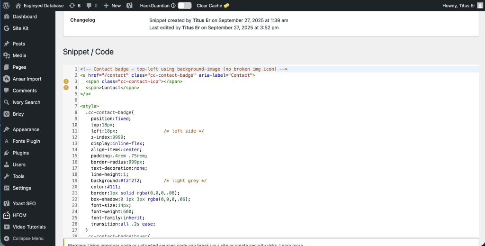Image resolution: width=485 pixels, height=246 pixels.
Task: Open Site Kit from the sidebar
Action: (20, 28)
